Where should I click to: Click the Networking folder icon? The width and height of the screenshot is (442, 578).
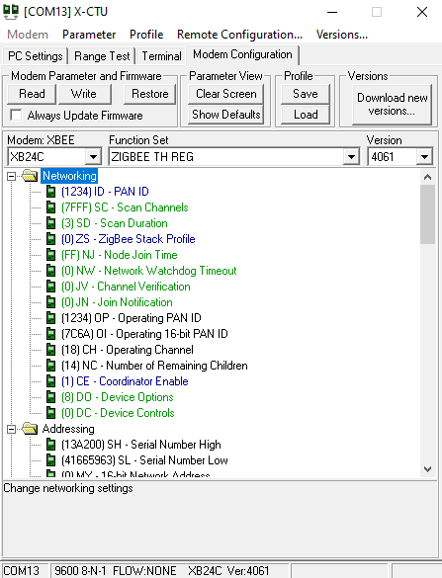[30, 176]
